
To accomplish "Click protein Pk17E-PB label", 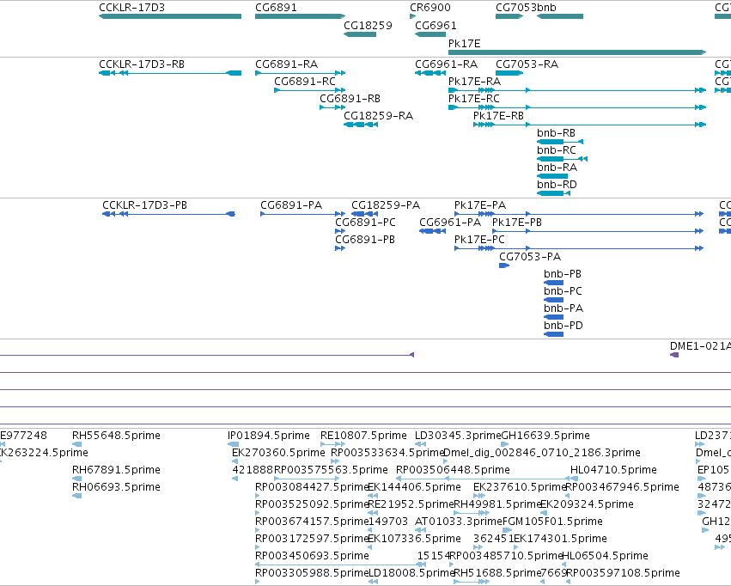I will (516, 223).
